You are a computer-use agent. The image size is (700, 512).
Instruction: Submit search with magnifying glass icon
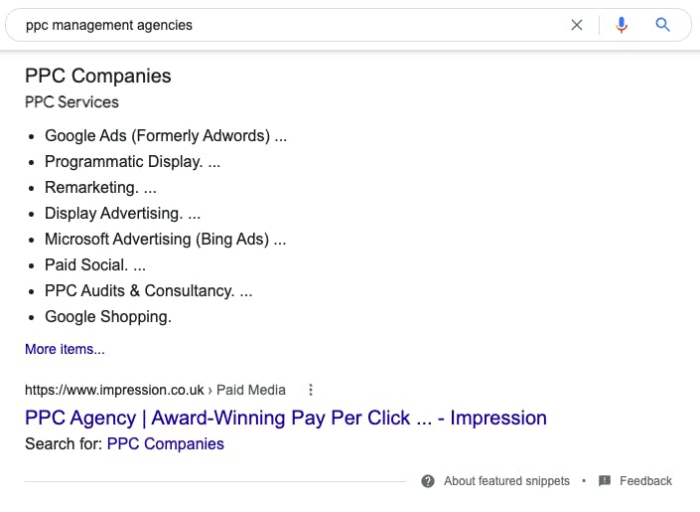coord(662,25)
